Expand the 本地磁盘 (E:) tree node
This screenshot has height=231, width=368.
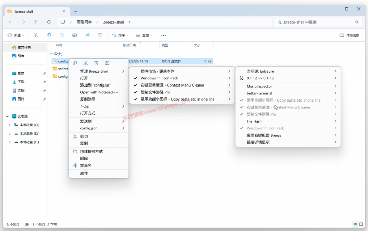pyautogui.click(x=10, y=142)
